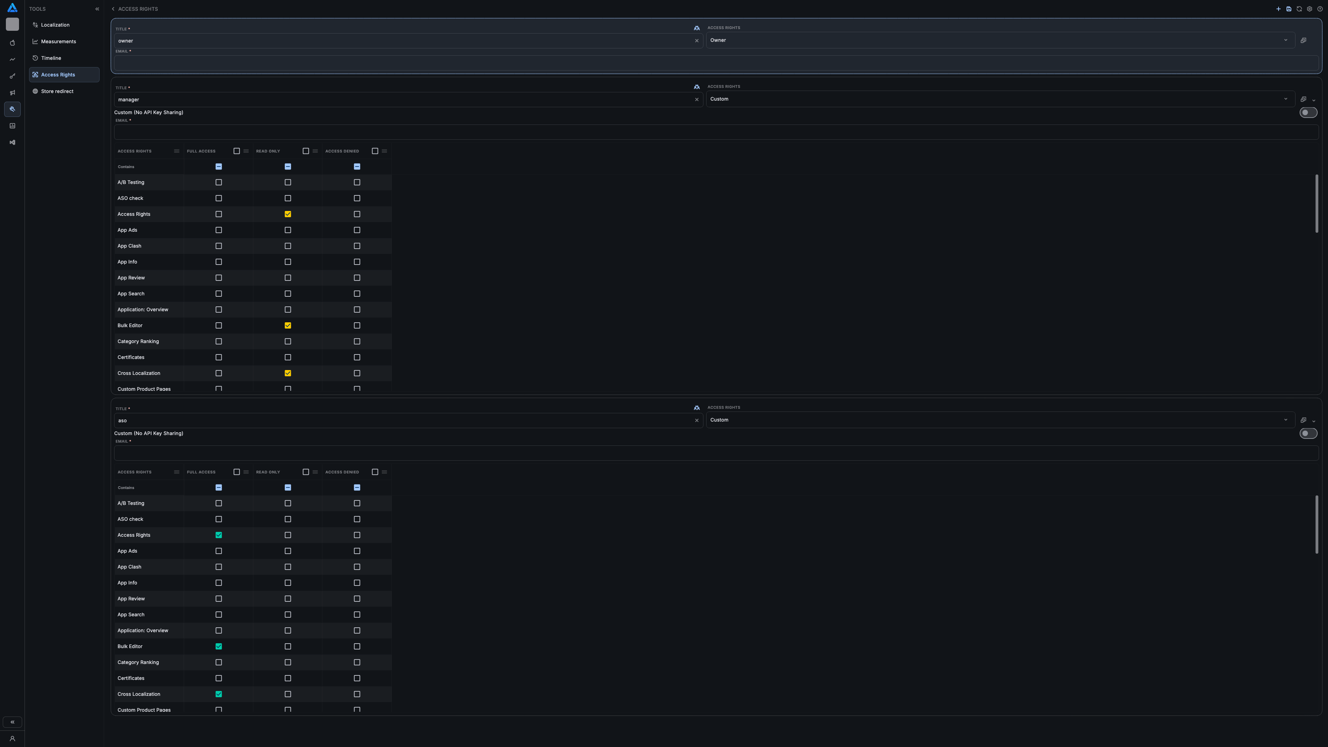Open the help question mark icon

(x=1320, y=9)
